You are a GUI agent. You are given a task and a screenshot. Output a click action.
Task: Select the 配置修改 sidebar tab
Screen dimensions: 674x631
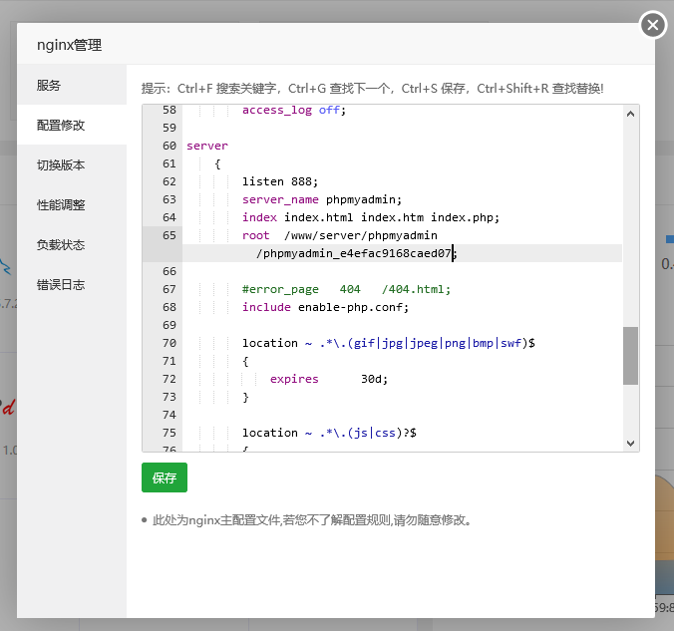click(61, 126)
